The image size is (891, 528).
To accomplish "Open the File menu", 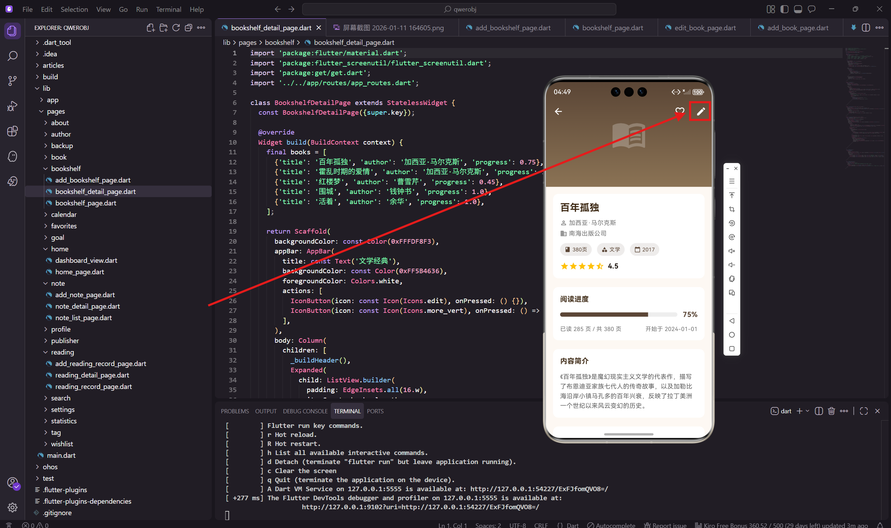I will point(28,9).
